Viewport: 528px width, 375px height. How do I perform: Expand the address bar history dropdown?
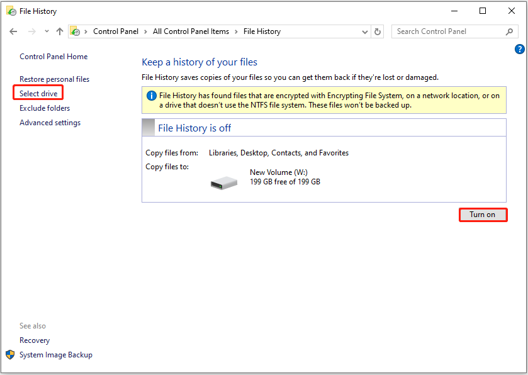point(365,31)
